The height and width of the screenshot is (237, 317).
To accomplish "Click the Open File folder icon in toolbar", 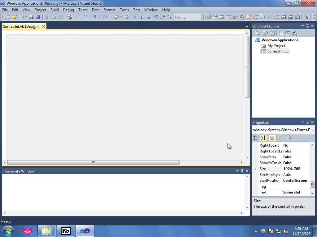I will (14, 17).
